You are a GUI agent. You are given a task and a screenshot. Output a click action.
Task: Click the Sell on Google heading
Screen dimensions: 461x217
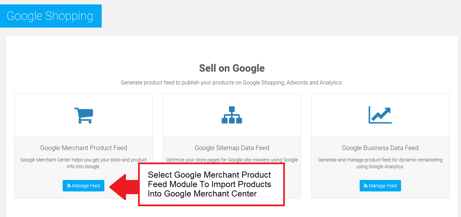232,68
